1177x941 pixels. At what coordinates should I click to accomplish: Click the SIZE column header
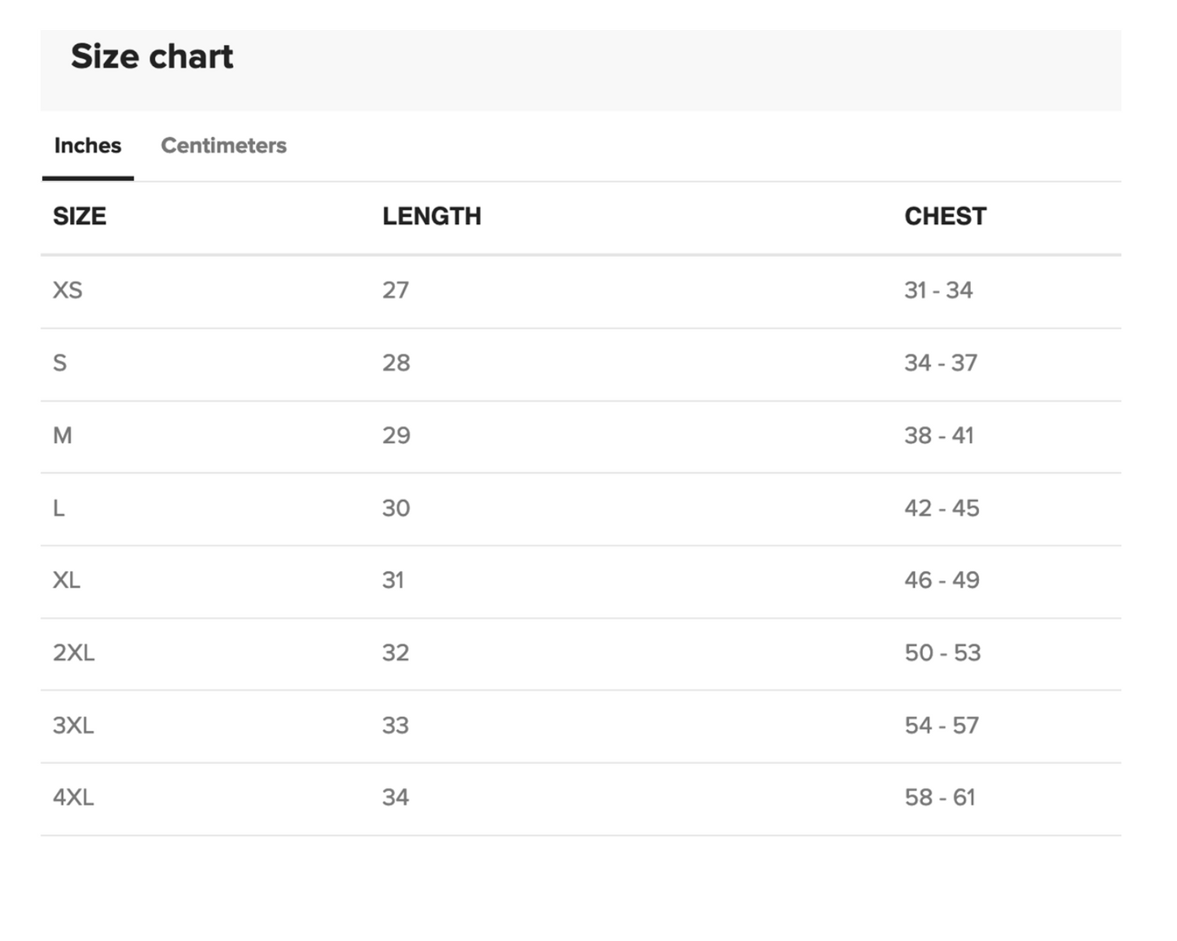(80, 216)
